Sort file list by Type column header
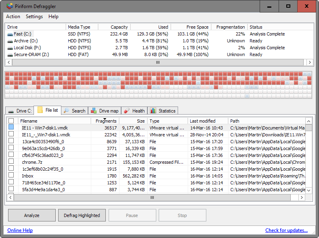 click(x=168, y=121)
